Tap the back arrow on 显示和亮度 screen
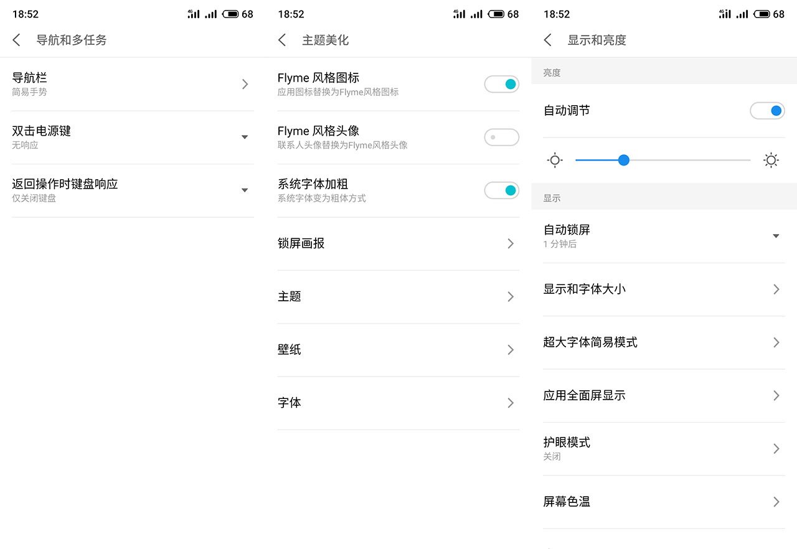The width and height of the screenshot is (797, 549). point(547,39)
